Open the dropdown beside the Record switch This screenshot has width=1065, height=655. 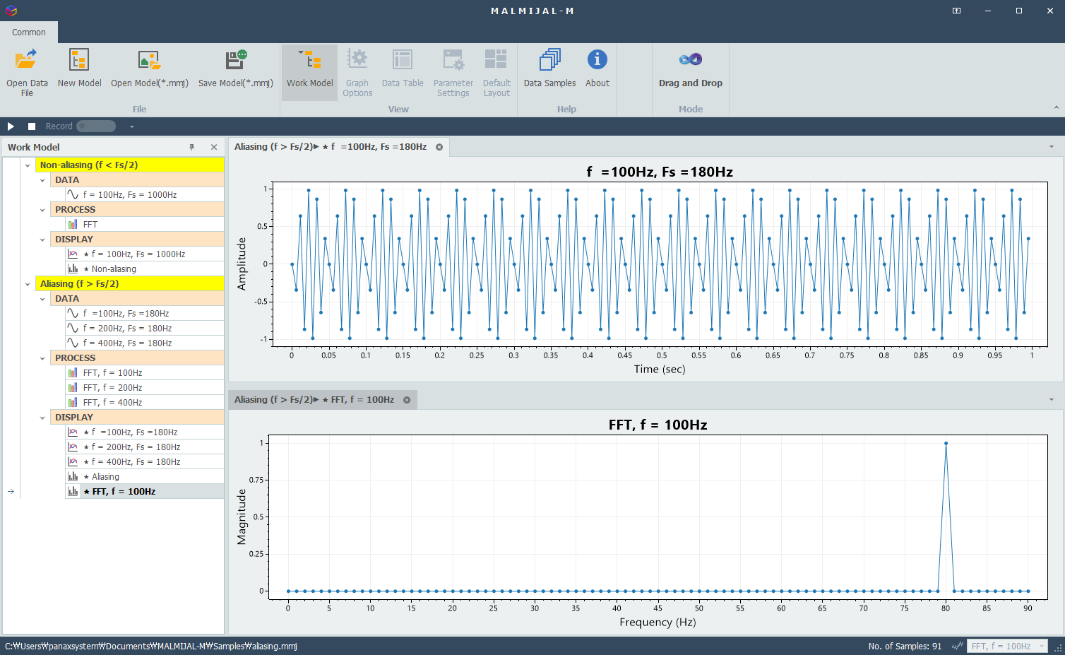pyautogui.click(x=131, y=126)
